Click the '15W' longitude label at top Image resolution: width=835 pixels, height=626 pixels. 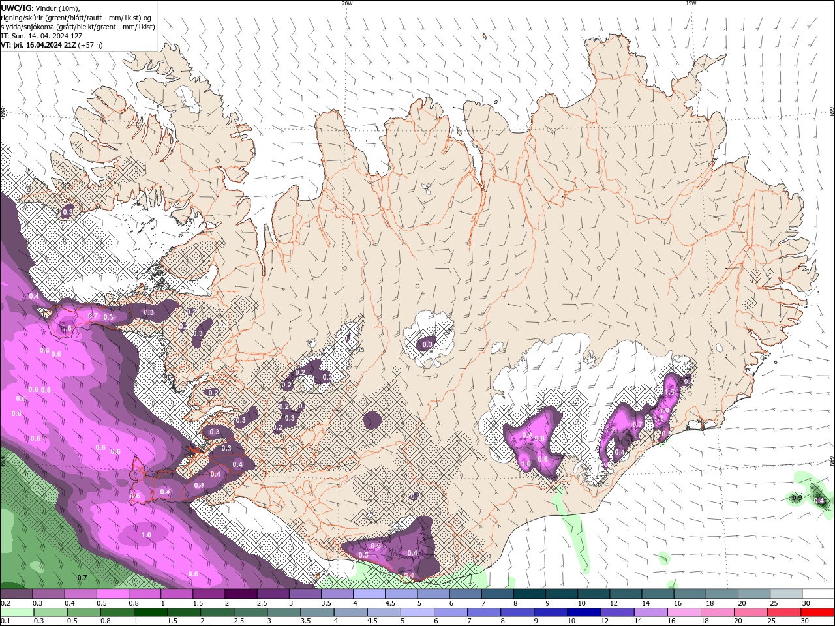pos(691,3)
